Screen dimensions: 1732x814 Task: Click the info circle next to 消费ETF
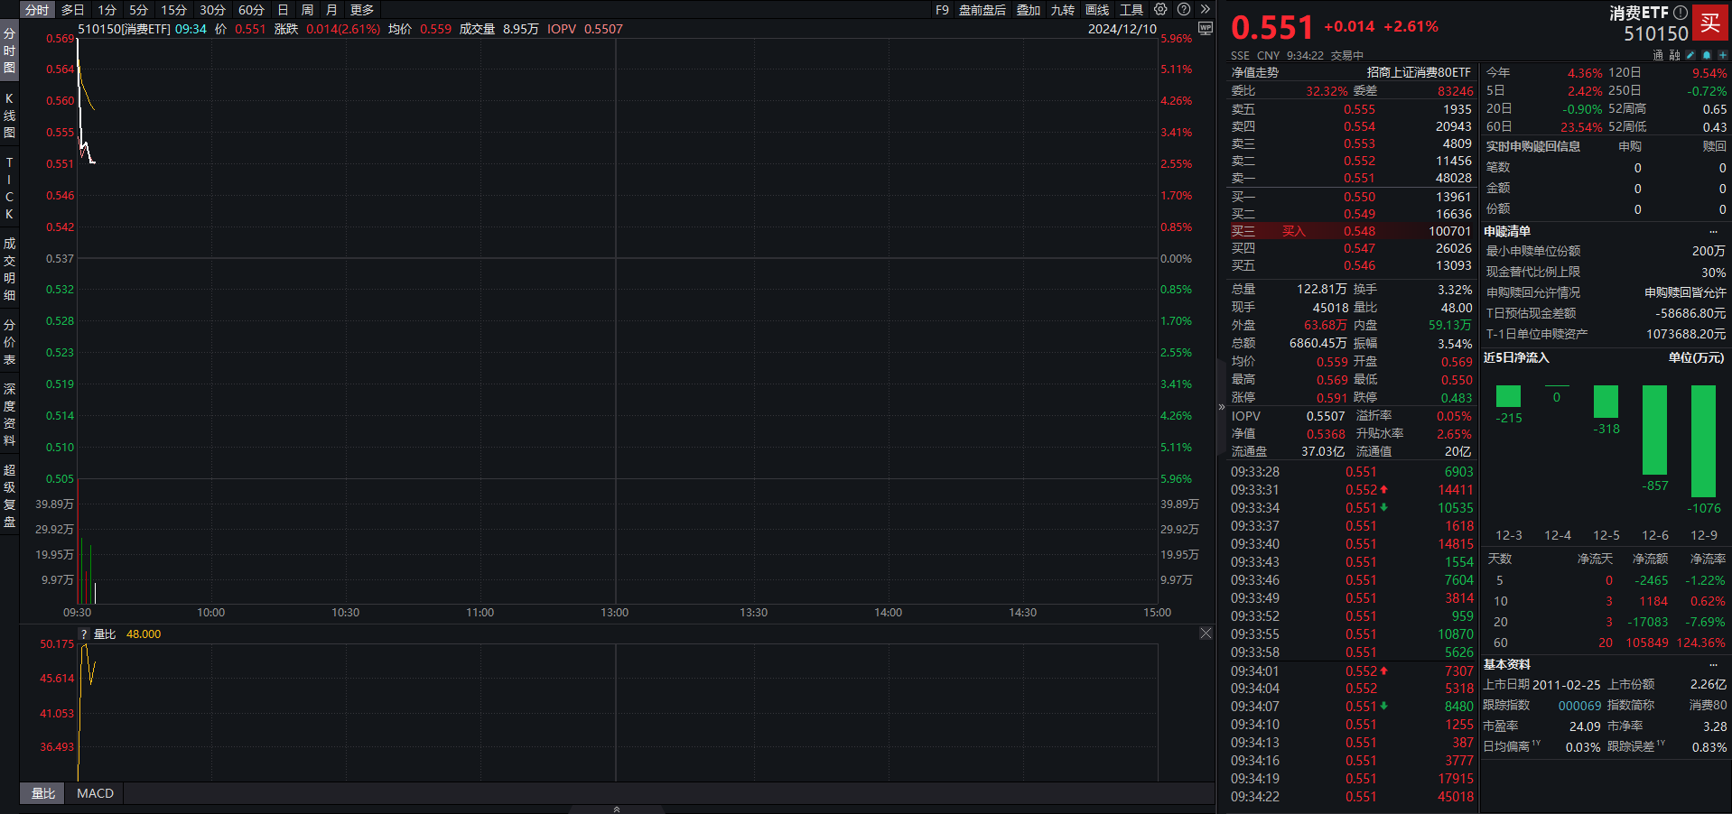point(1681,13)
